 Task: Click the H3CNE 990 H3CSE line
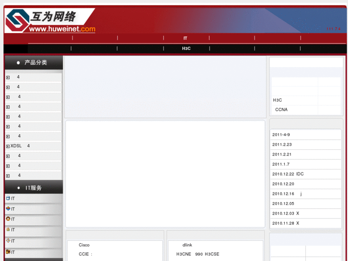tap(198, 254)
